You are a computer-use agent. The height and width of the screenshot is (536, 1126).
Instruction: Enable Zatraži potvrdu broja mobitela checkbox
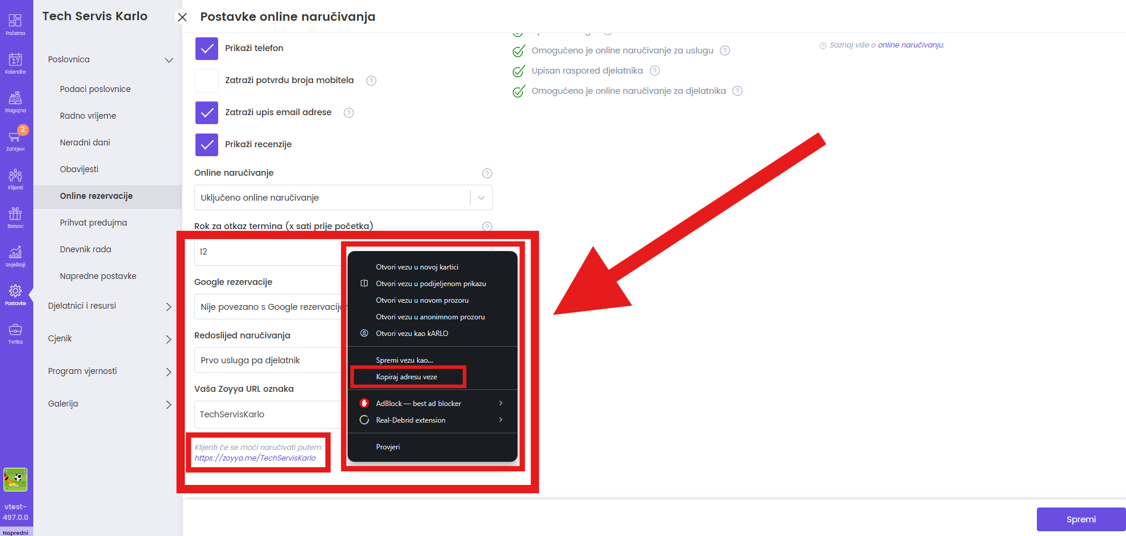tap(207, 81)
